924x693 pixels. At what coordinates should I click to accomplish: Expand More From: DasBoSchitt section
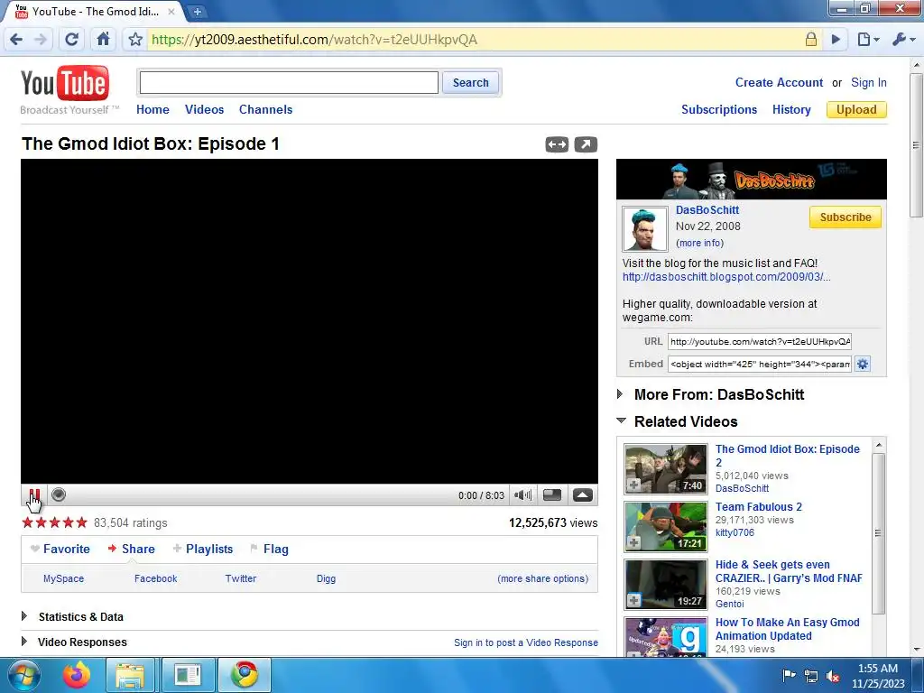pyautogui.click(x=619, y=393)
